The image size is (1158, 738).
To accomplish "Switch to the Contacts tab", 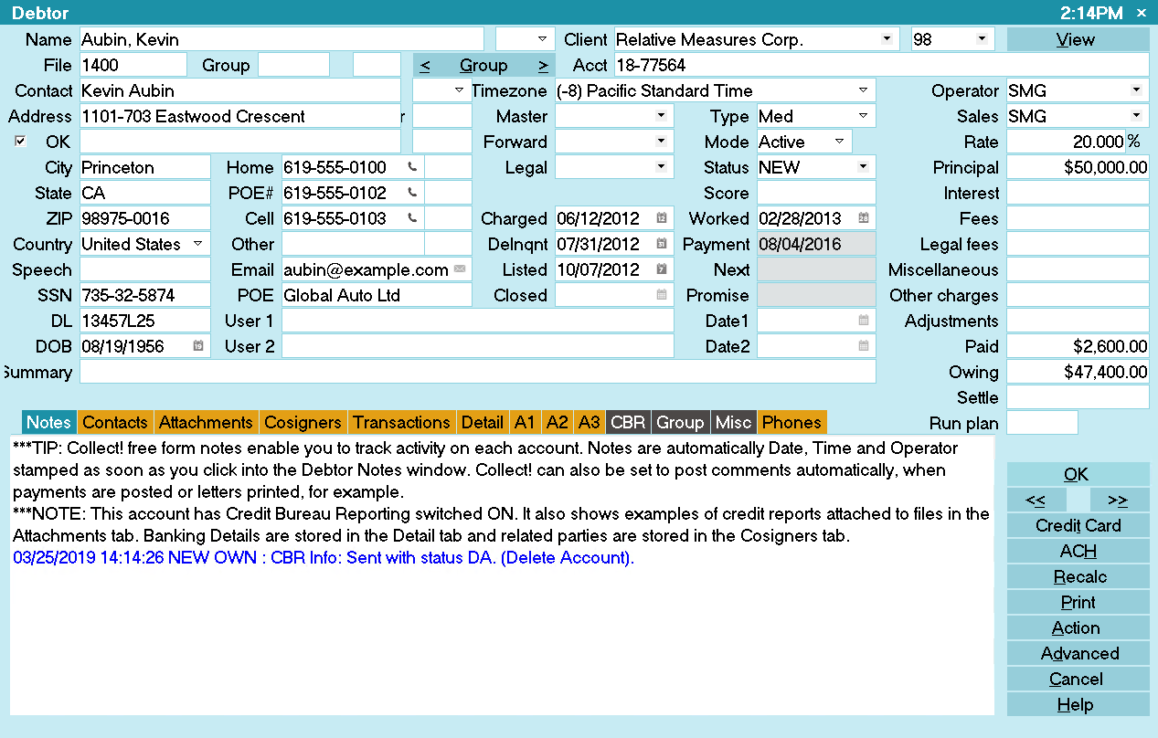I will [115, 422].
